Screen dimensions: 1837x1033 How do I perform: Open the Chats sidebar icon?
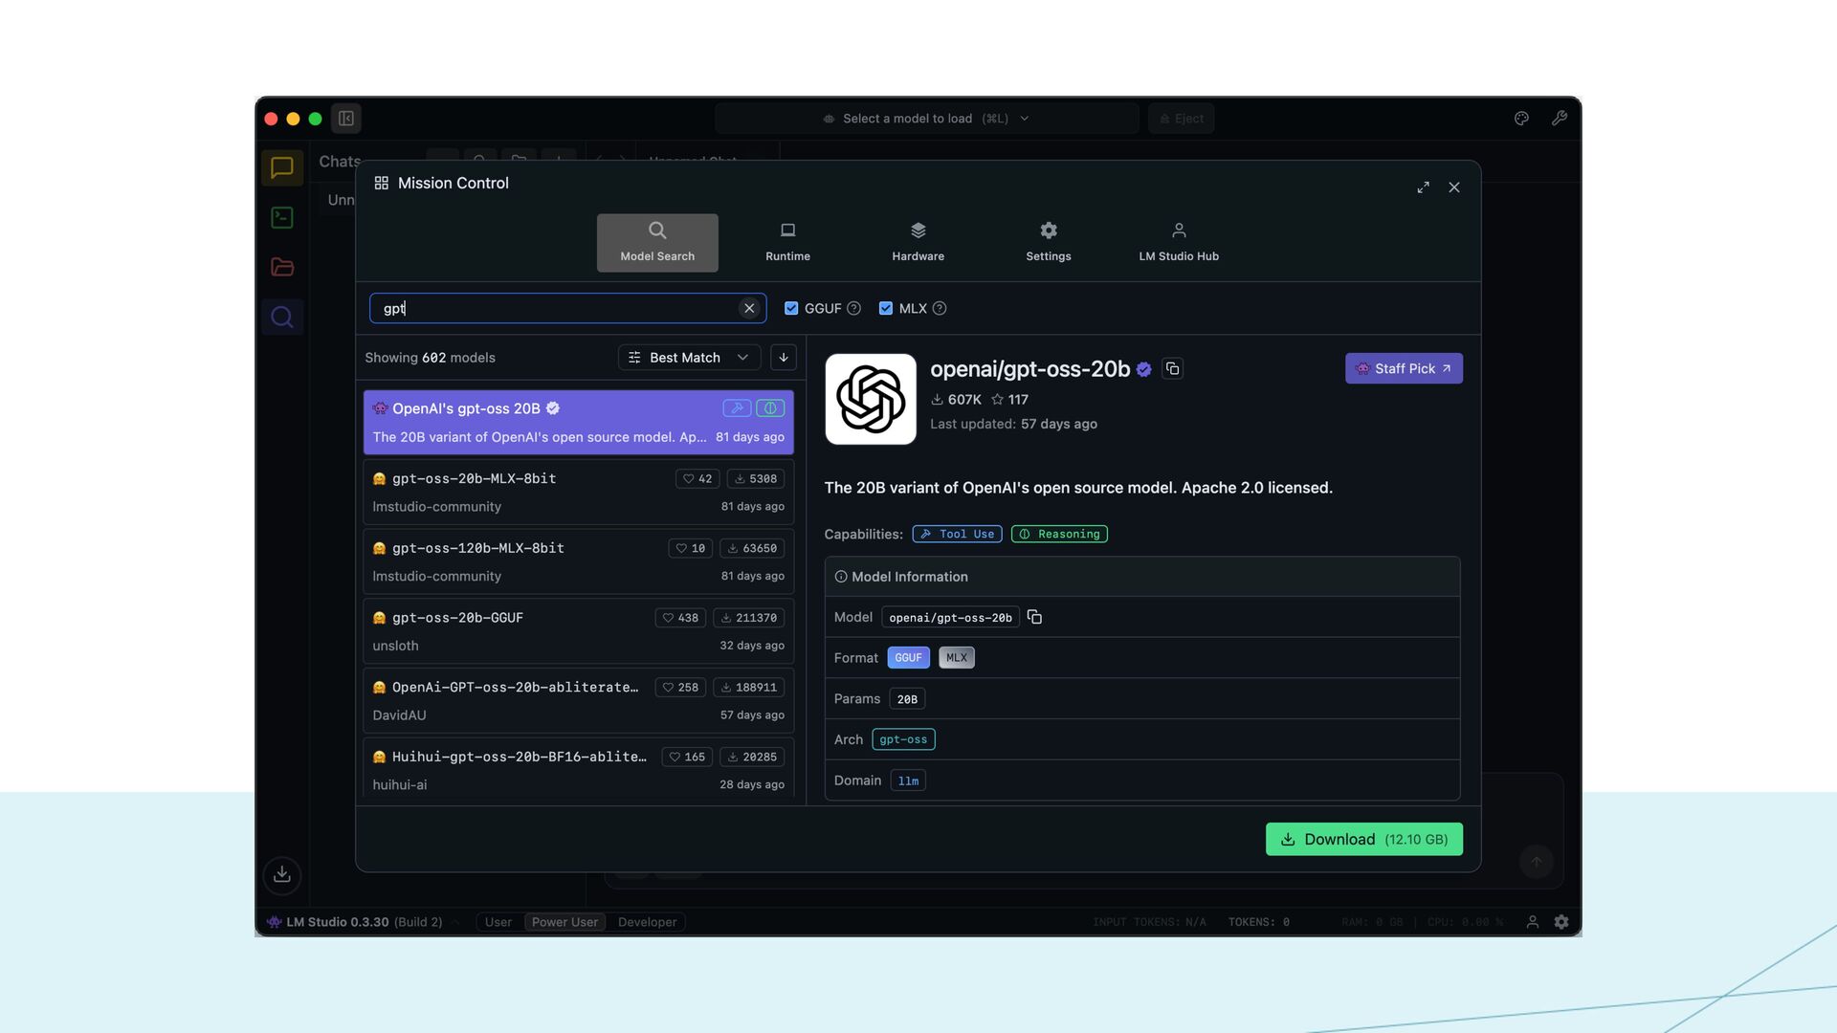[282, 168]
